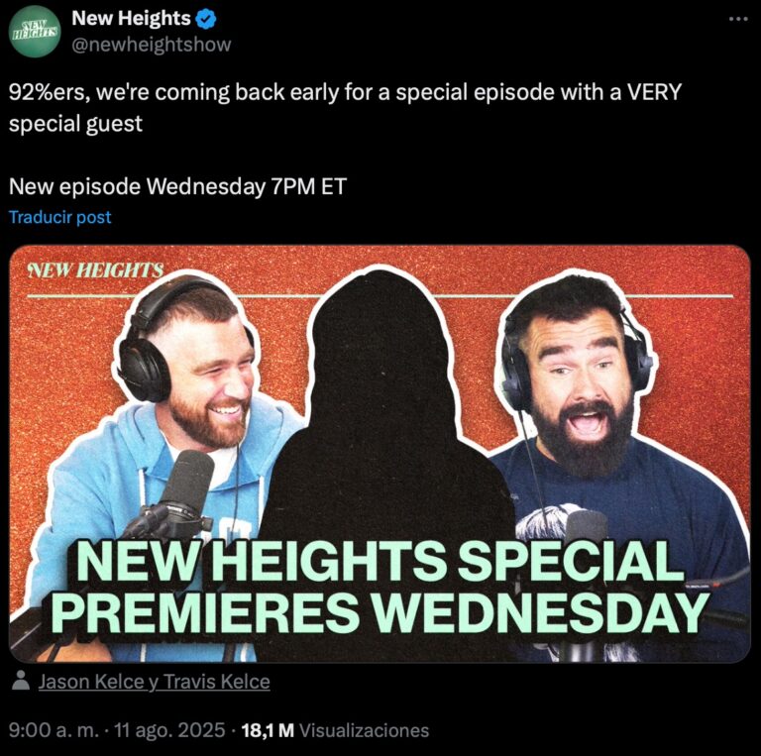The width and height of the screenshot is (761, 756).
Task: Click the blue verified badge
Action: point(206,19)
